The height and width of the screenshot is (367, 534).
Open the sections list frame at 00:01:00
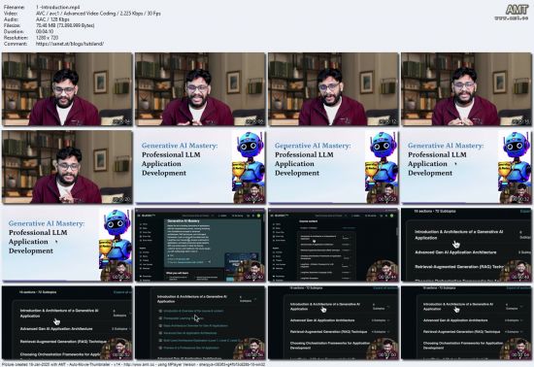[x=333, y=322]
